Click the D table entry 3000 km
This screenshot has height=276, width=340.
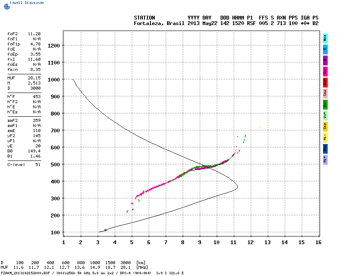tap(125, 262)
